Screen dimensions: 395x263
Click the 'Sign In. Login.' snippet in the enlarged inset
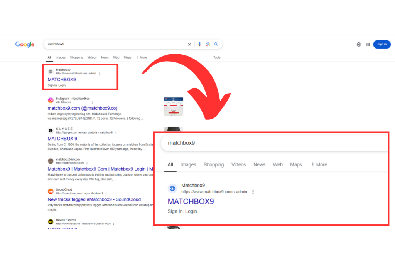coord(183,211)
